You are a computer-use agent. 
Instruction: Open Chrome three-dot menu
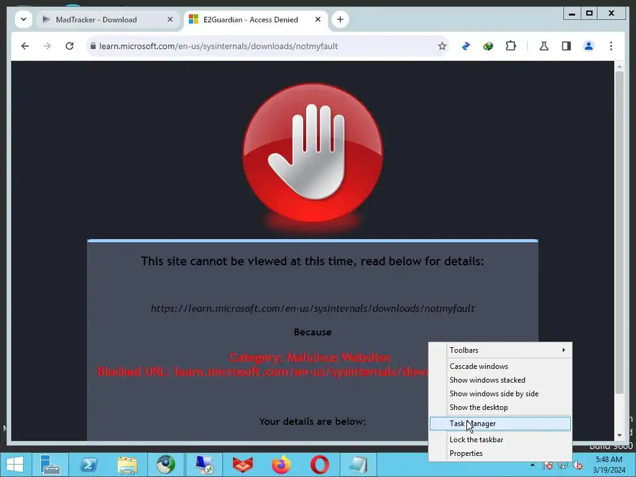pos(611,46)
